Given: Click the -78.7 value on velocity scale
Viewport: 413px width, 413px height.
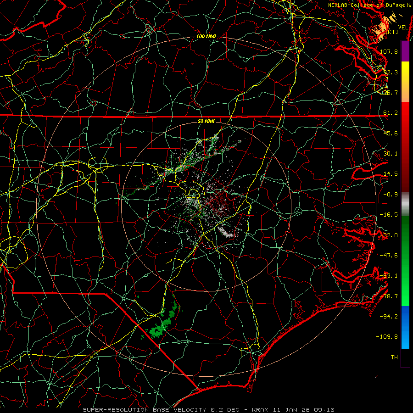Looking at the screenshot, I should pos(389,296).
